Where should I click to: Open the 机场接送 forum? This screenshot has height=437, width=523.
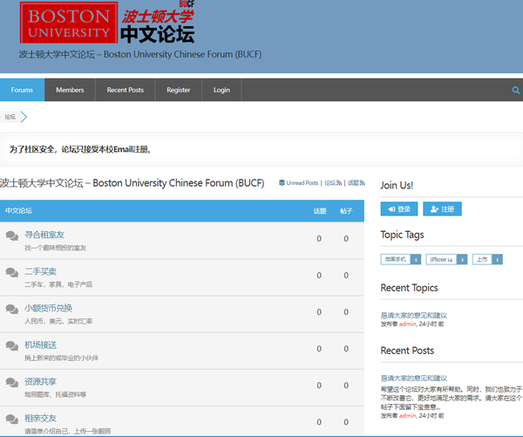click(x=40, y=345)
